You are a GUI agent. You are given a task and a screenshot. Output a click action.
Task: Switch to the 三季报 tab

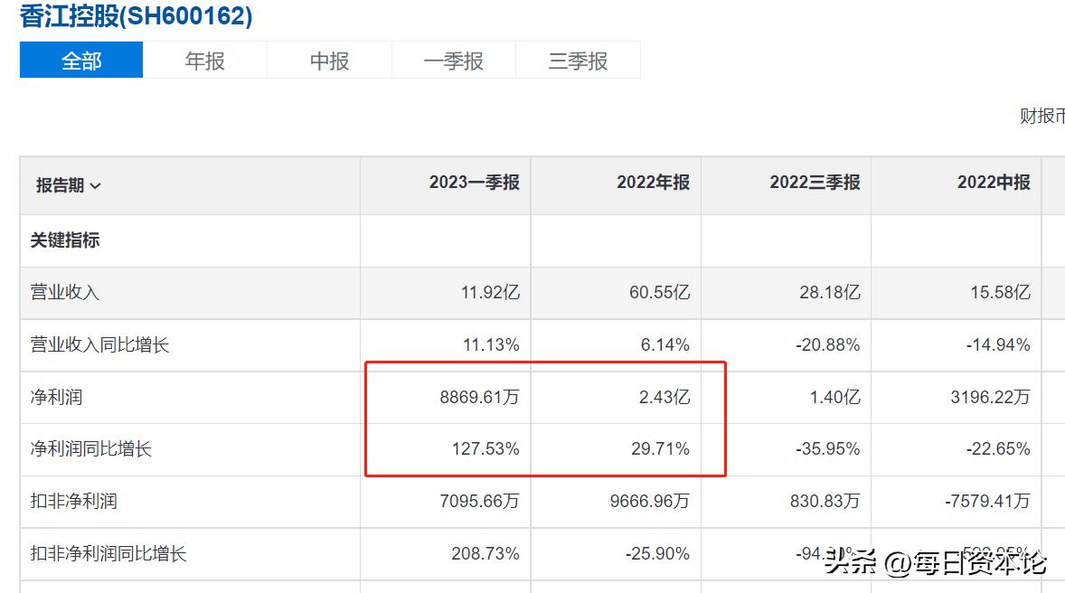point(578,61)
